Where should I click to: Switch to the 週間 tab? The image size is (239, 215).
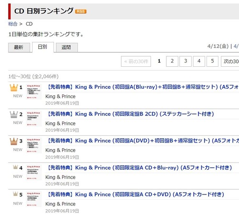click(x=67, y=47)
